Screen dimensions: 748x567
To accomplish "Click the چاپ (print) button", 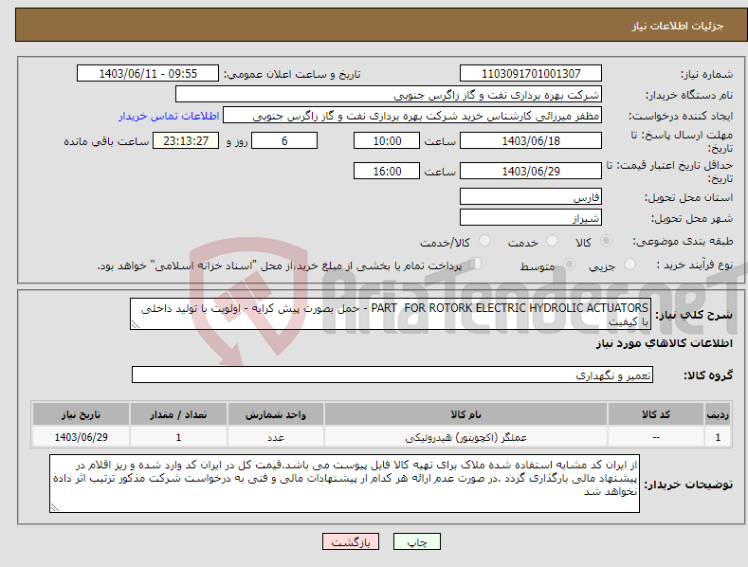I will (416, 541).
